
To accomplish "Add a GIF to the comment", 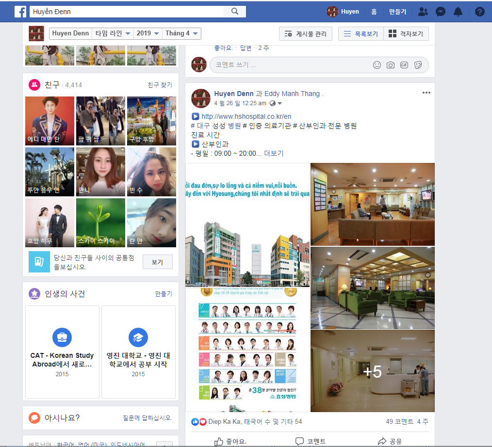I will pyautogui.click(x=404, y=65).
